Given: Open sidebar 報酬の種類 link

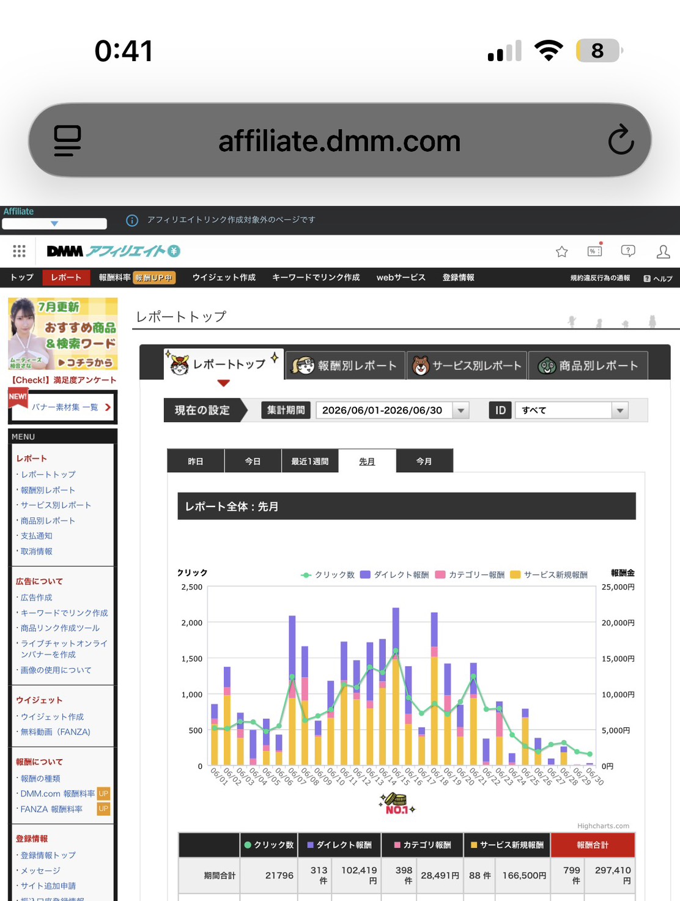Looking at the screenshot, I should (x=40, y=779).
